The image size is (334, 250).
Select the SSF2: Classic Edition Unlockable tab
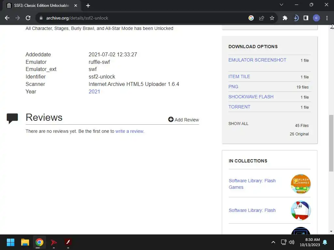click(41, 6)
